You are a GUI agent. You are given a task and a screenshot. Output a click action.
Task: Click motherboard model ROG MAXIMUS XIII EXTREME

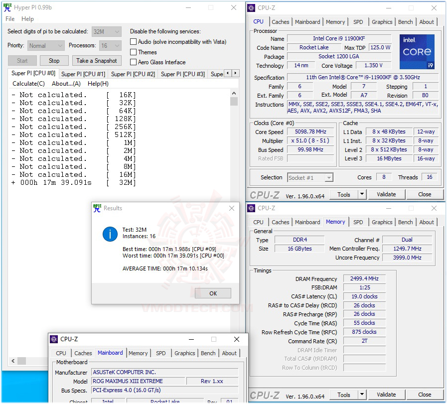coord(138,381)
